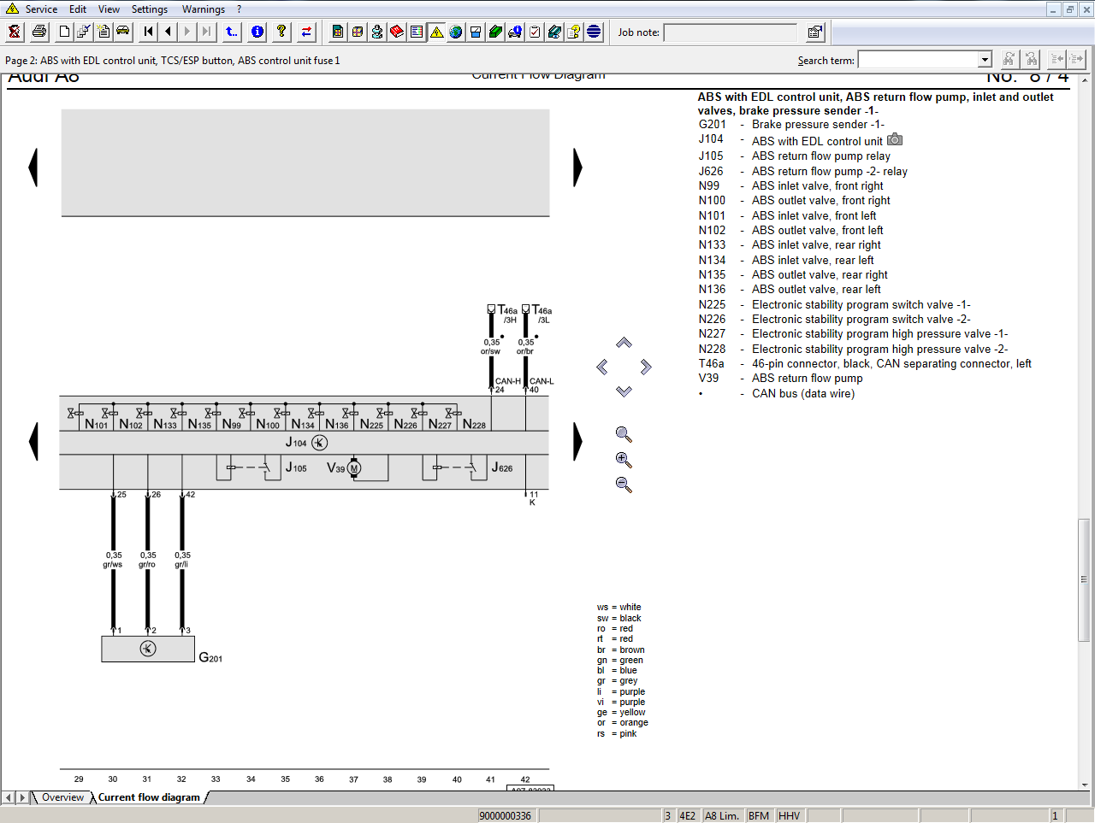Click color legend entry 'or = orange'

point(623,723)
